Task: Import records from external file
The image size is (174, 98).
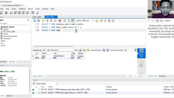Action: click(x=108, y=50)
